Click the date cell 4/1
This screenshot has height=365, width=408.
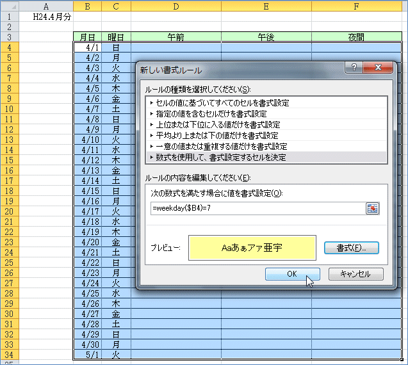coord(87,47)
